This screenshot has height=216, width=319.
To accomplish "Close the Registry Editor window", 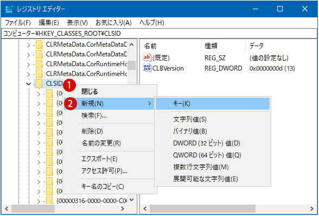I will tap(305, 9).
